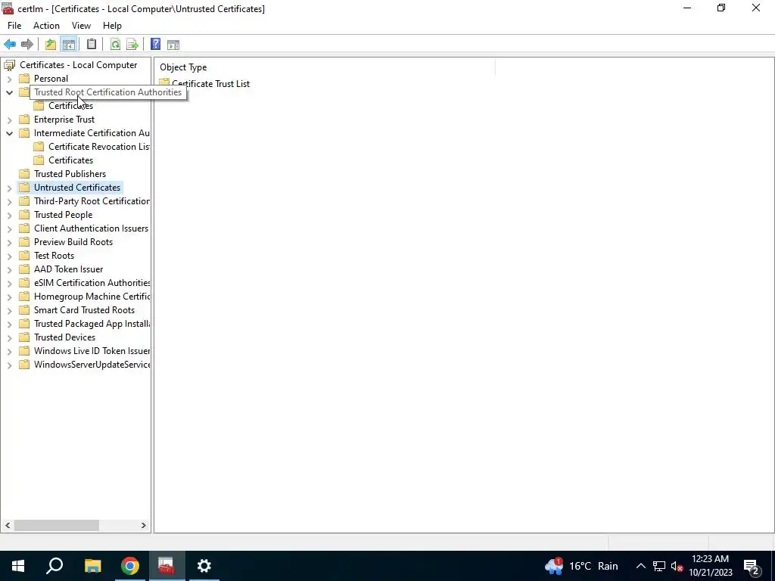Open the weather widget showing 16°C Rain
This screenshot has width=775, height=581.
click(x=581, y=566)
